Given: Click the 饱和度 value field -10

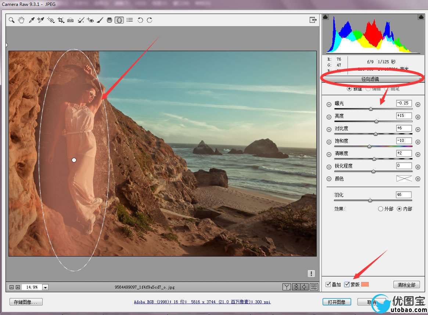Looking at the screenshot, I should click(404, 141).
